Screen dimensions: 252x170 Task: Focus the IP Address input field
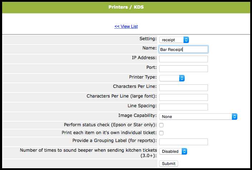click(x=184, y=59)
